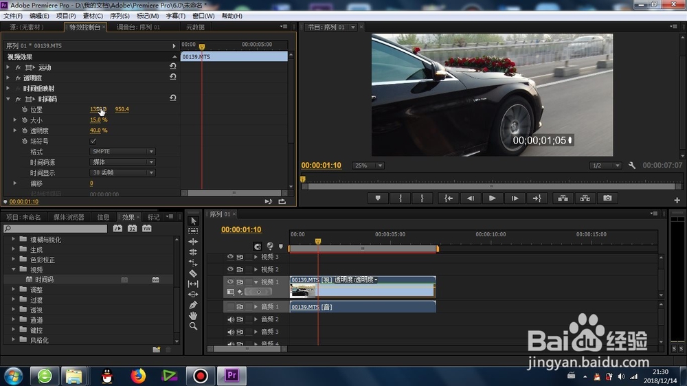
Task: Step back one frame
Action: pos(471,198)
